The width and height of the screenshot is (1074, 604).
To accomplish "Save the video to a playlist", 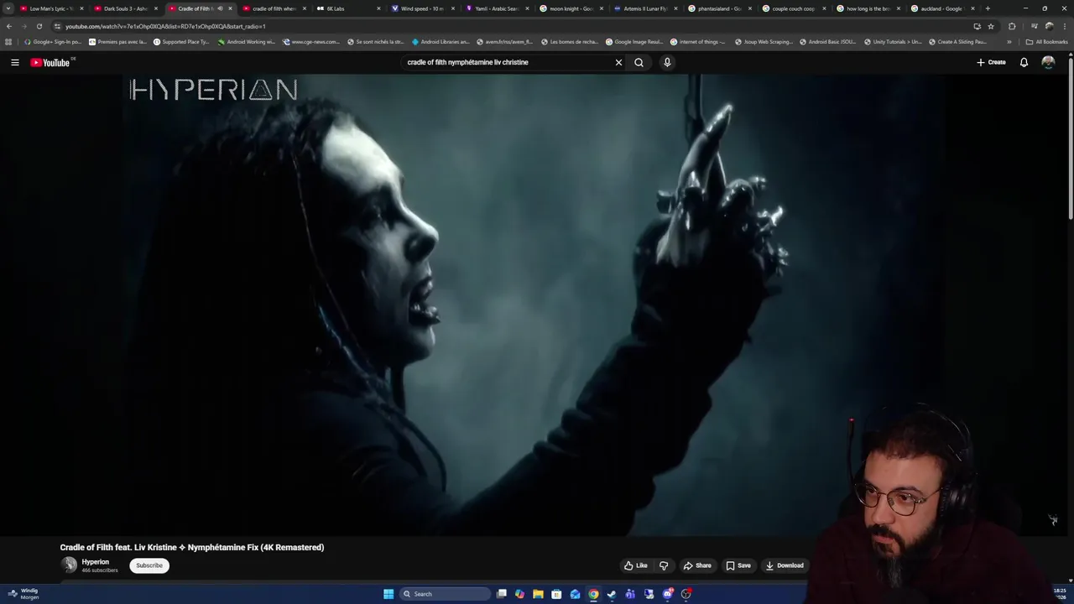I will click(x=738, y=565).
